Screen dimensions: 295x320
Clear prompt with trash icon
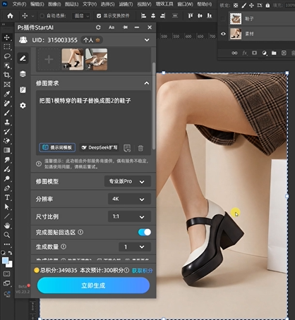pos(140,148)
